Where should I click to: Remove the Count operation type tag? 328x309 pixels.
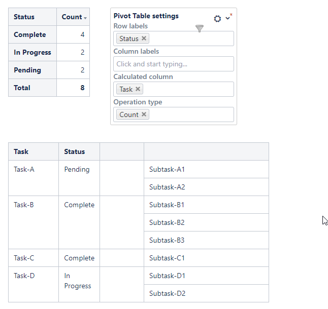tap(144, 114)
